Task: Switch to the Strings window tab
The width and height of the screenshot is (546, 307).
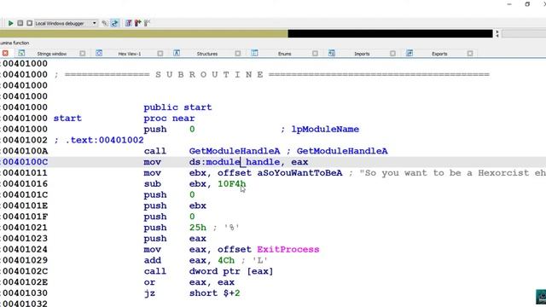Action: [51, 54]
